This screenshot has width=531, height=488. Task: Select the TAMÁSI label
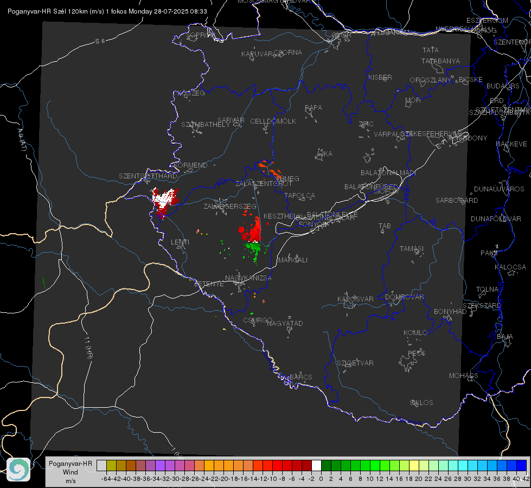tap(412, 249)
